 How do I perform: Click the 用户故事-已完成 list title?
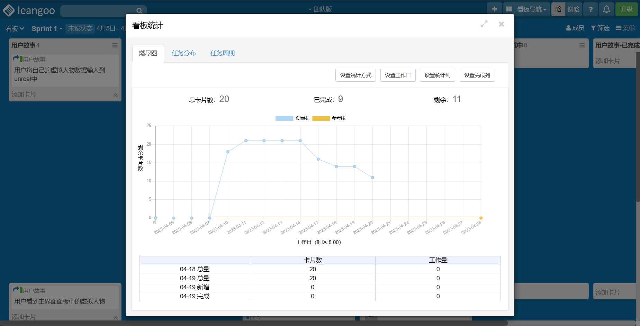coord(617,45)
